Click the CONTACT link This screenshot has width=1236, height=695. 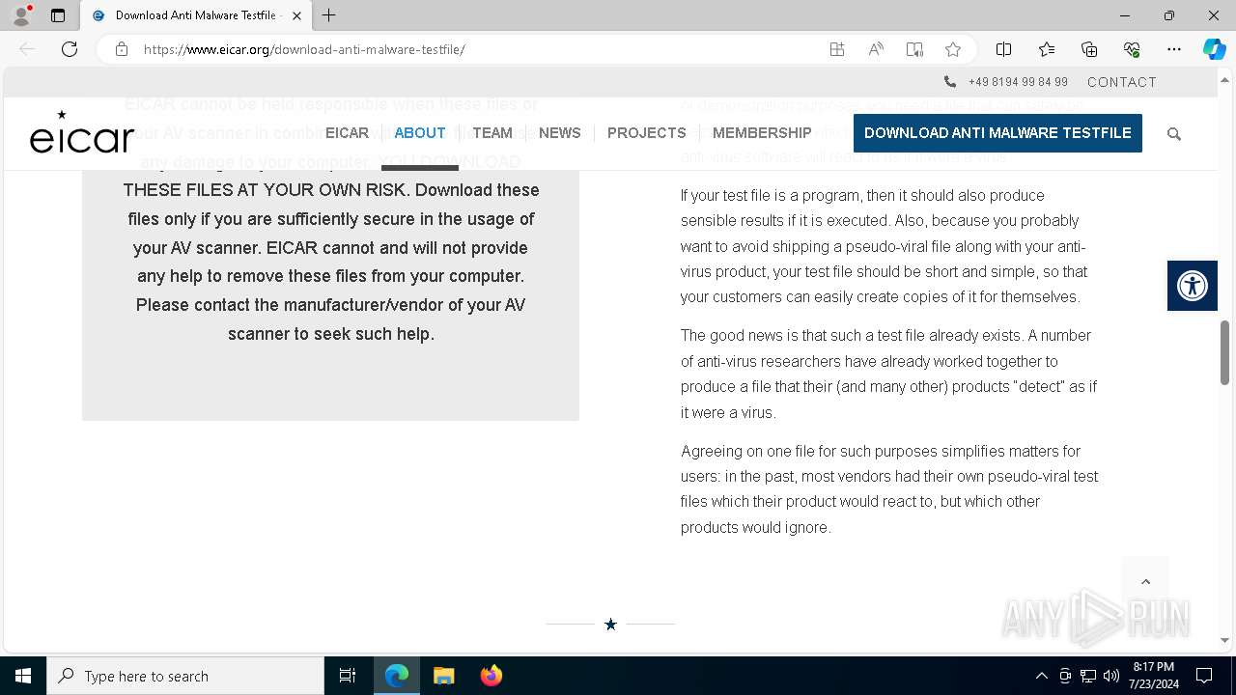(x=1122, y=82)
